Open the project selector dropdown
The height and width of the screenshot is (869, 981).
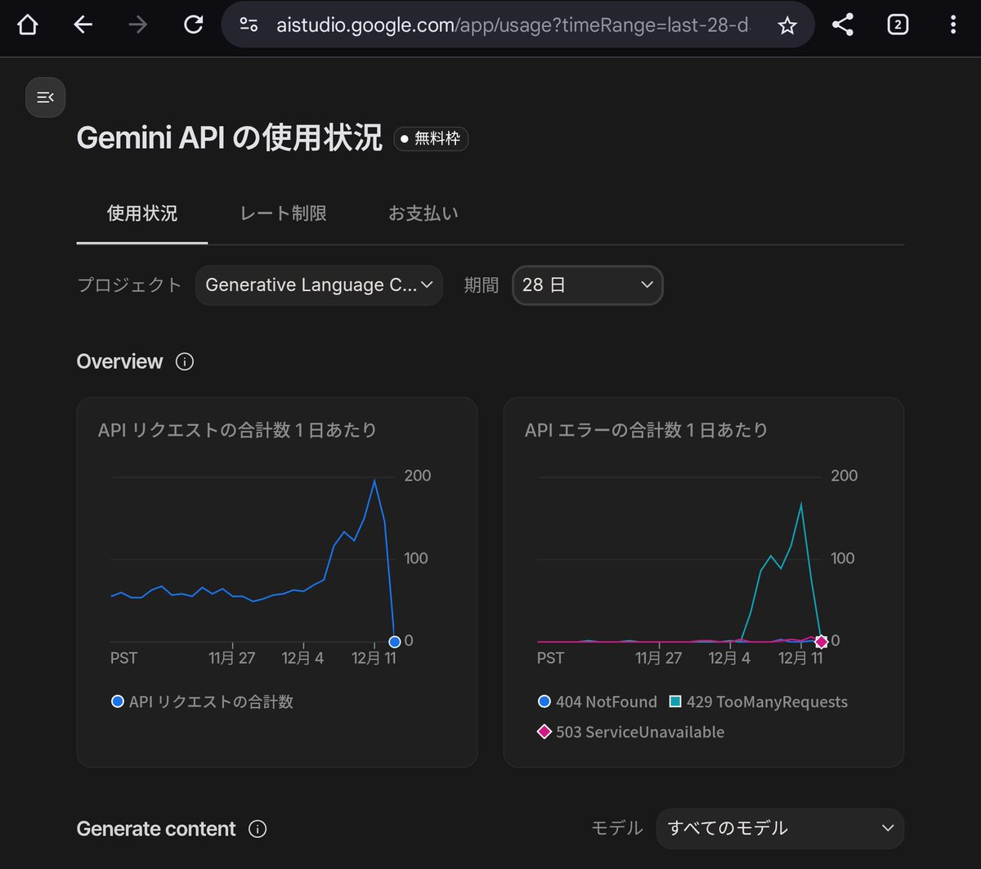[x=318, y=285]
